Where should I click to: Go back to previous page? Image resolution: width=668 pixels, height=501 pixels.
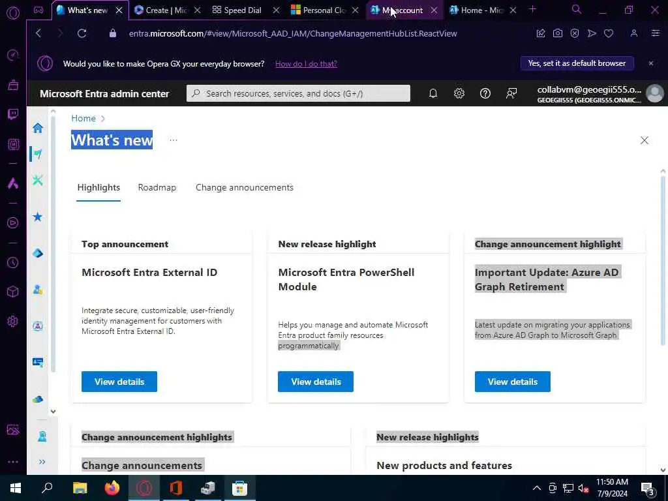pos(38,33)
